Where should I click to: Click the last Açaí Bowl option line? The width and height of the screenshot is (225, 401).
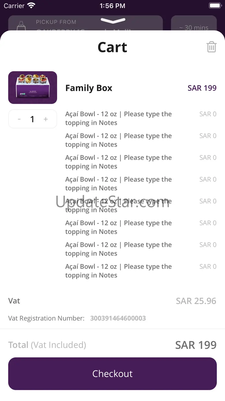(x=118, y=271)
